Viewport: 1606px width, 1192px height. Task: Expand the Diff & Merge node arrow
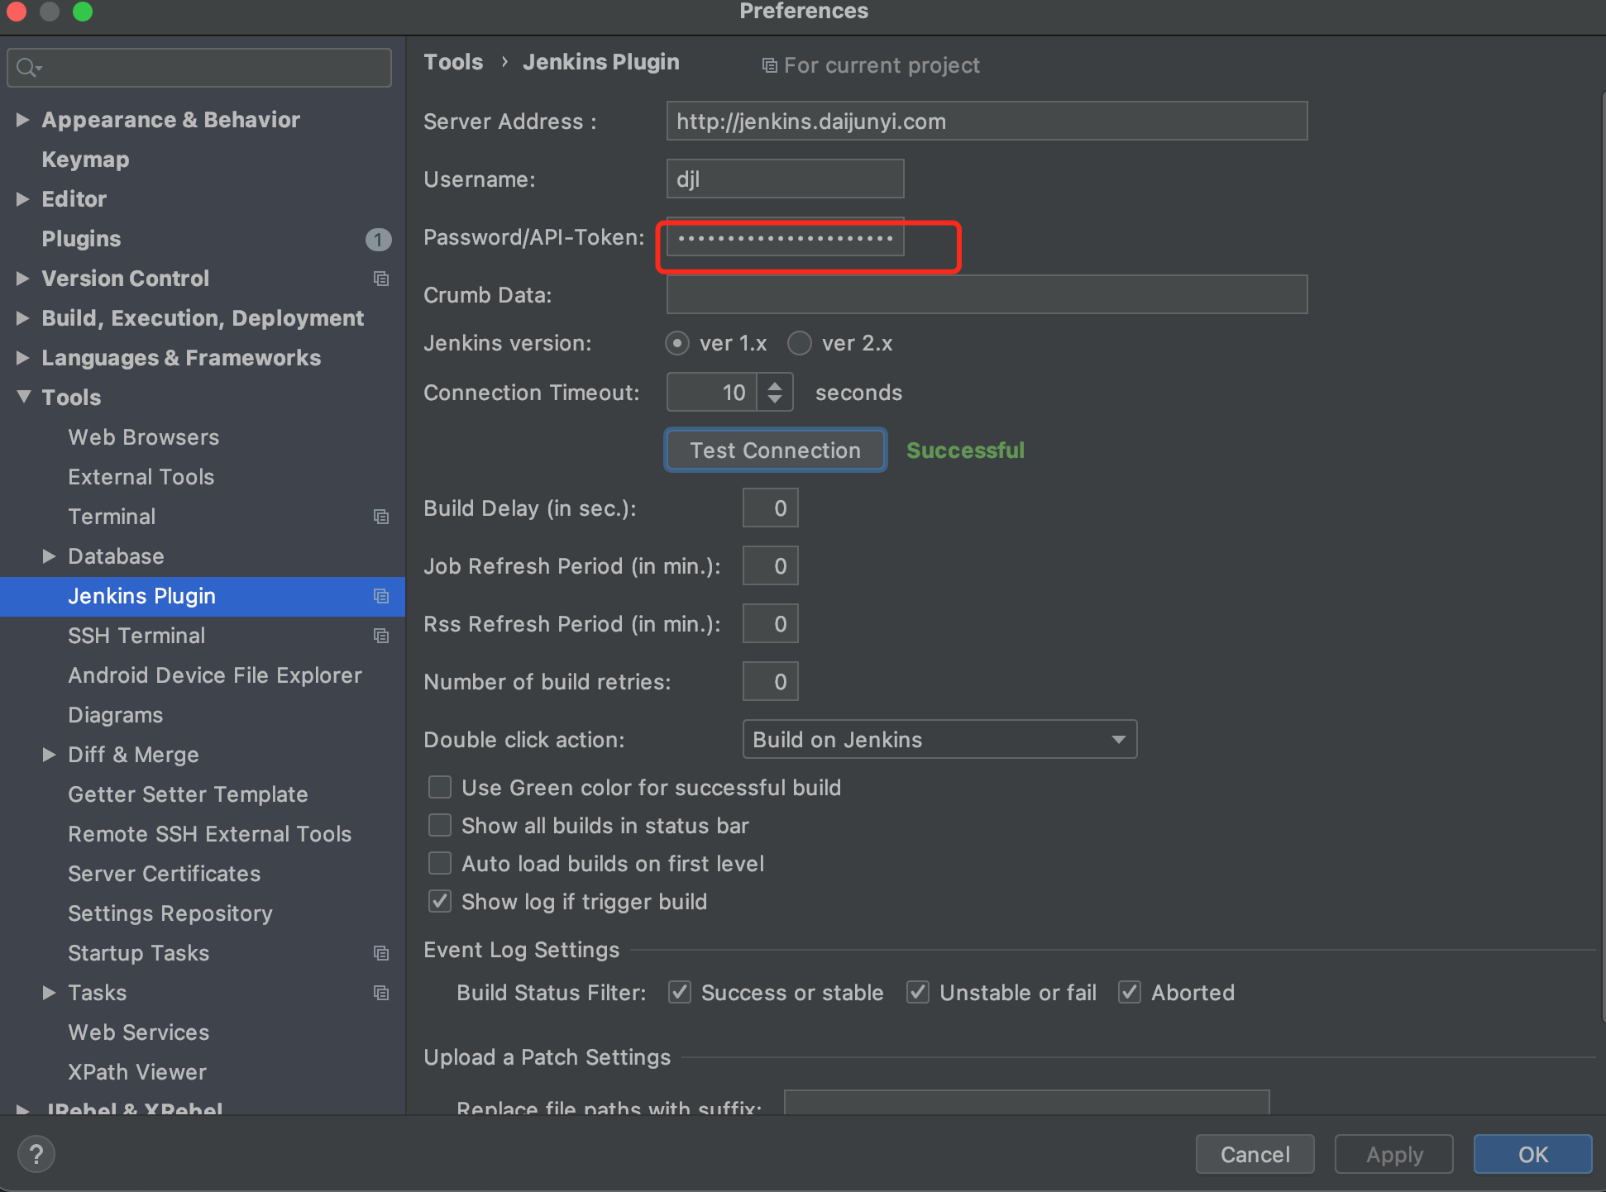pyautogui.click(x=50, y=755)
